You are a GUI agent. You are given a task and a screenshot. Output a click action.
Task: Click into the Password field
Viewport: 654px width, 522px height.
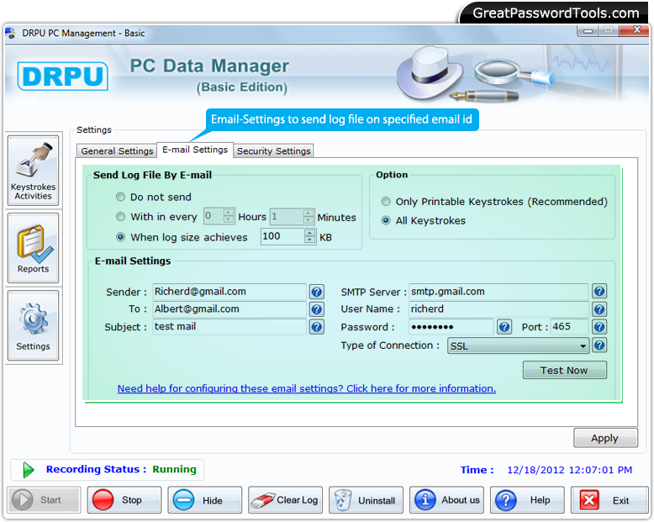coord(451,327)
